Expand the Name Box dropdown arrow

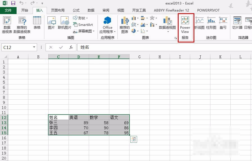pyautogui.click(x=34, y=47)
